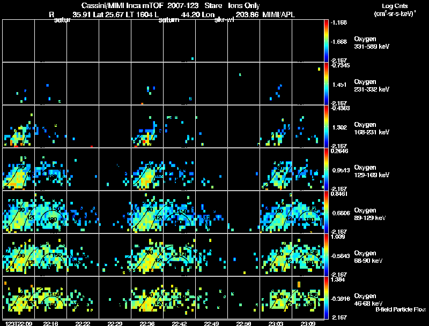Click the '23:09' time label
This screenshot has height=326, width=429.
tap(308, 323)
